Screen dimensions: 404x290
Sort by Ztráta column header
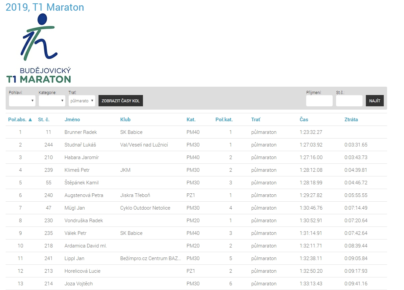[351, 120]
